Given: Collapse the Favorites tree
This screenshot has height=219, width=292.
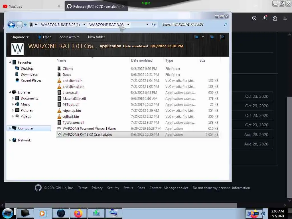Looking at the screenshot, I should [10, 62].
